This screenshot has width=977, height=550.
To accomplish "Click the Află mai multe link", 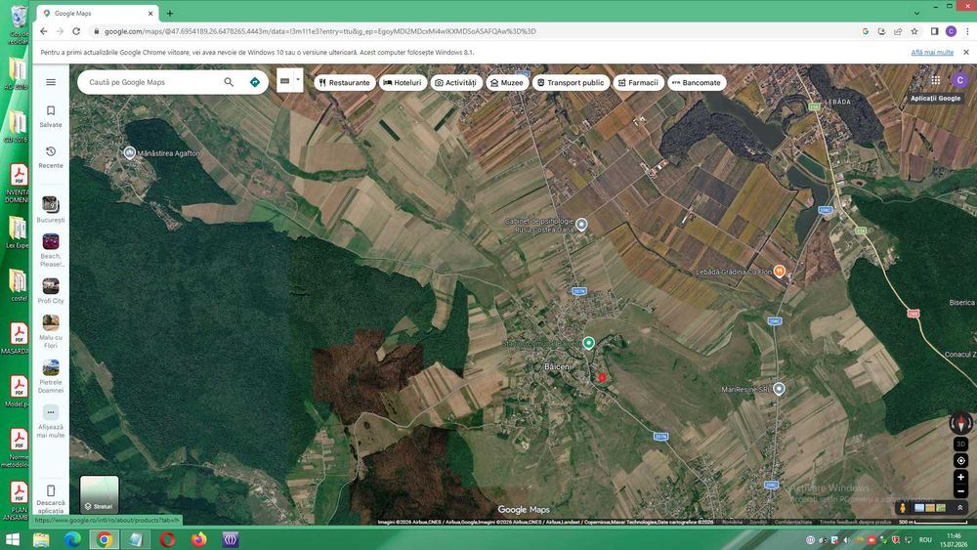I will click(x=932, y=53).
